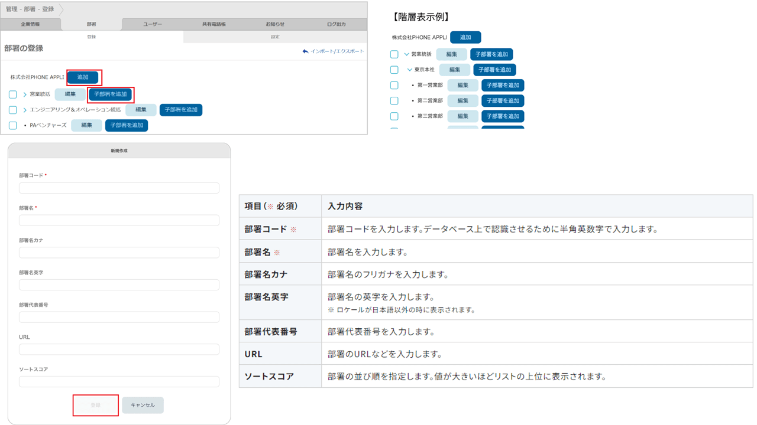Open the 部署 tab
The image size is (757, 425).
click(92, 24)
